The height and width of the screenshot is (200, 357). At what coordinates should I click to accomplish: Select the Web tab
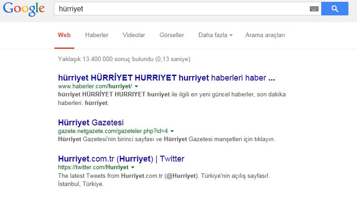pos(64,35)
